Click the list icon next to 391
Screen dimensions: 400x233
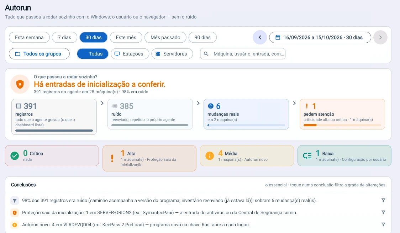point(19,106)
